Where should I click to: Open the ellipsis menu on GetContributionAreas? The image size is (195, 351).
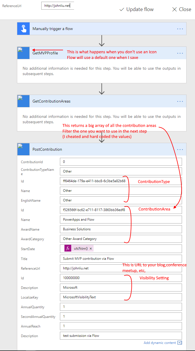point(180,101)
